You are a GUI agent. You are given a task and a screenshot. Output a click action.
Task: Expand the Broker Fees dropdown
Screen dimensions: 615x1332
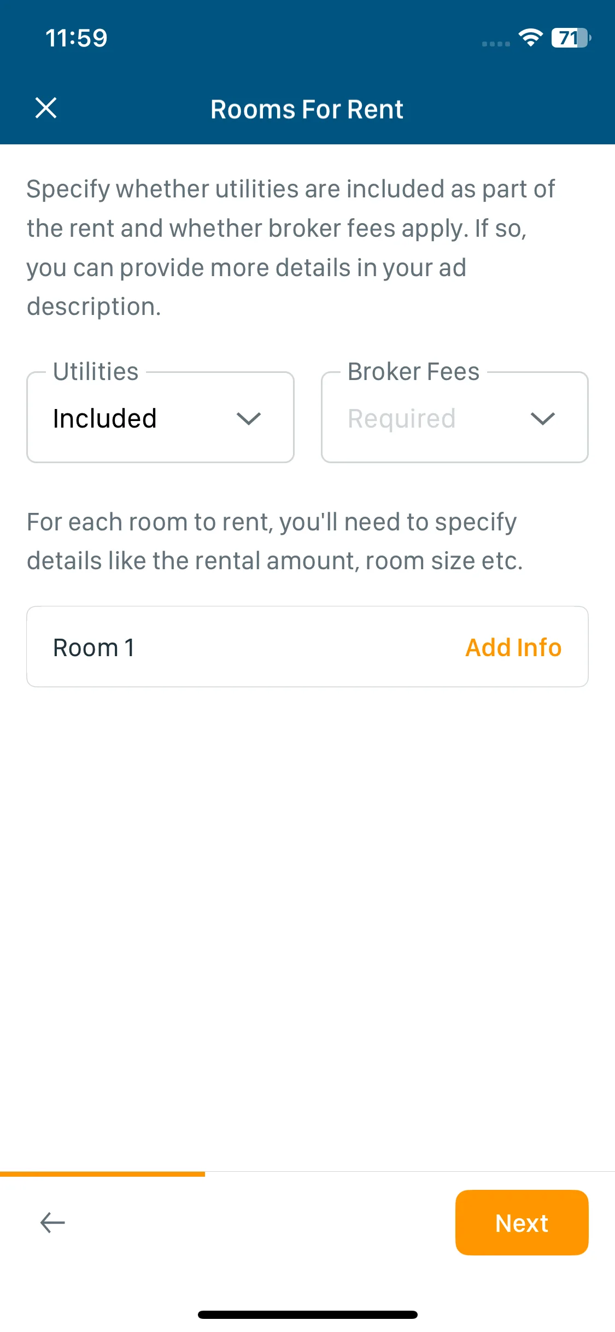pyautogui.click(x=454, y=418)
